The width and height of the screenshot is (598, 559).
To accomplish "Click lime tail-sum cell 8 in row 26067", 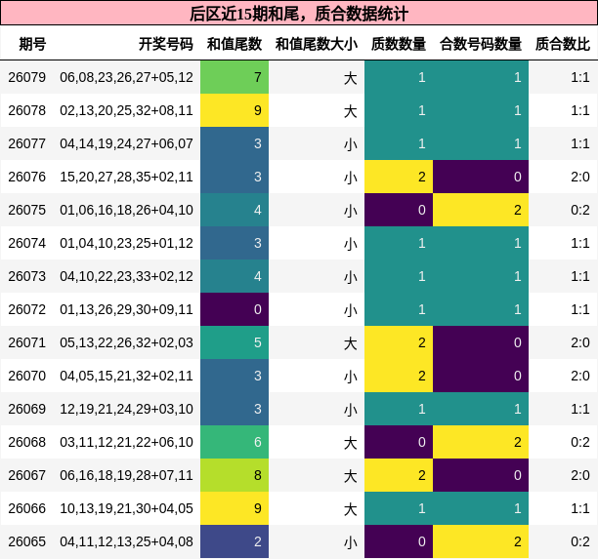I will [x=235, y=475].
